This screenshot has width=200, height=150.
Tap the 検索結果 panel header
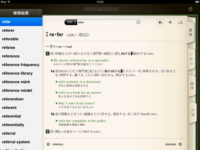[21, 13]
